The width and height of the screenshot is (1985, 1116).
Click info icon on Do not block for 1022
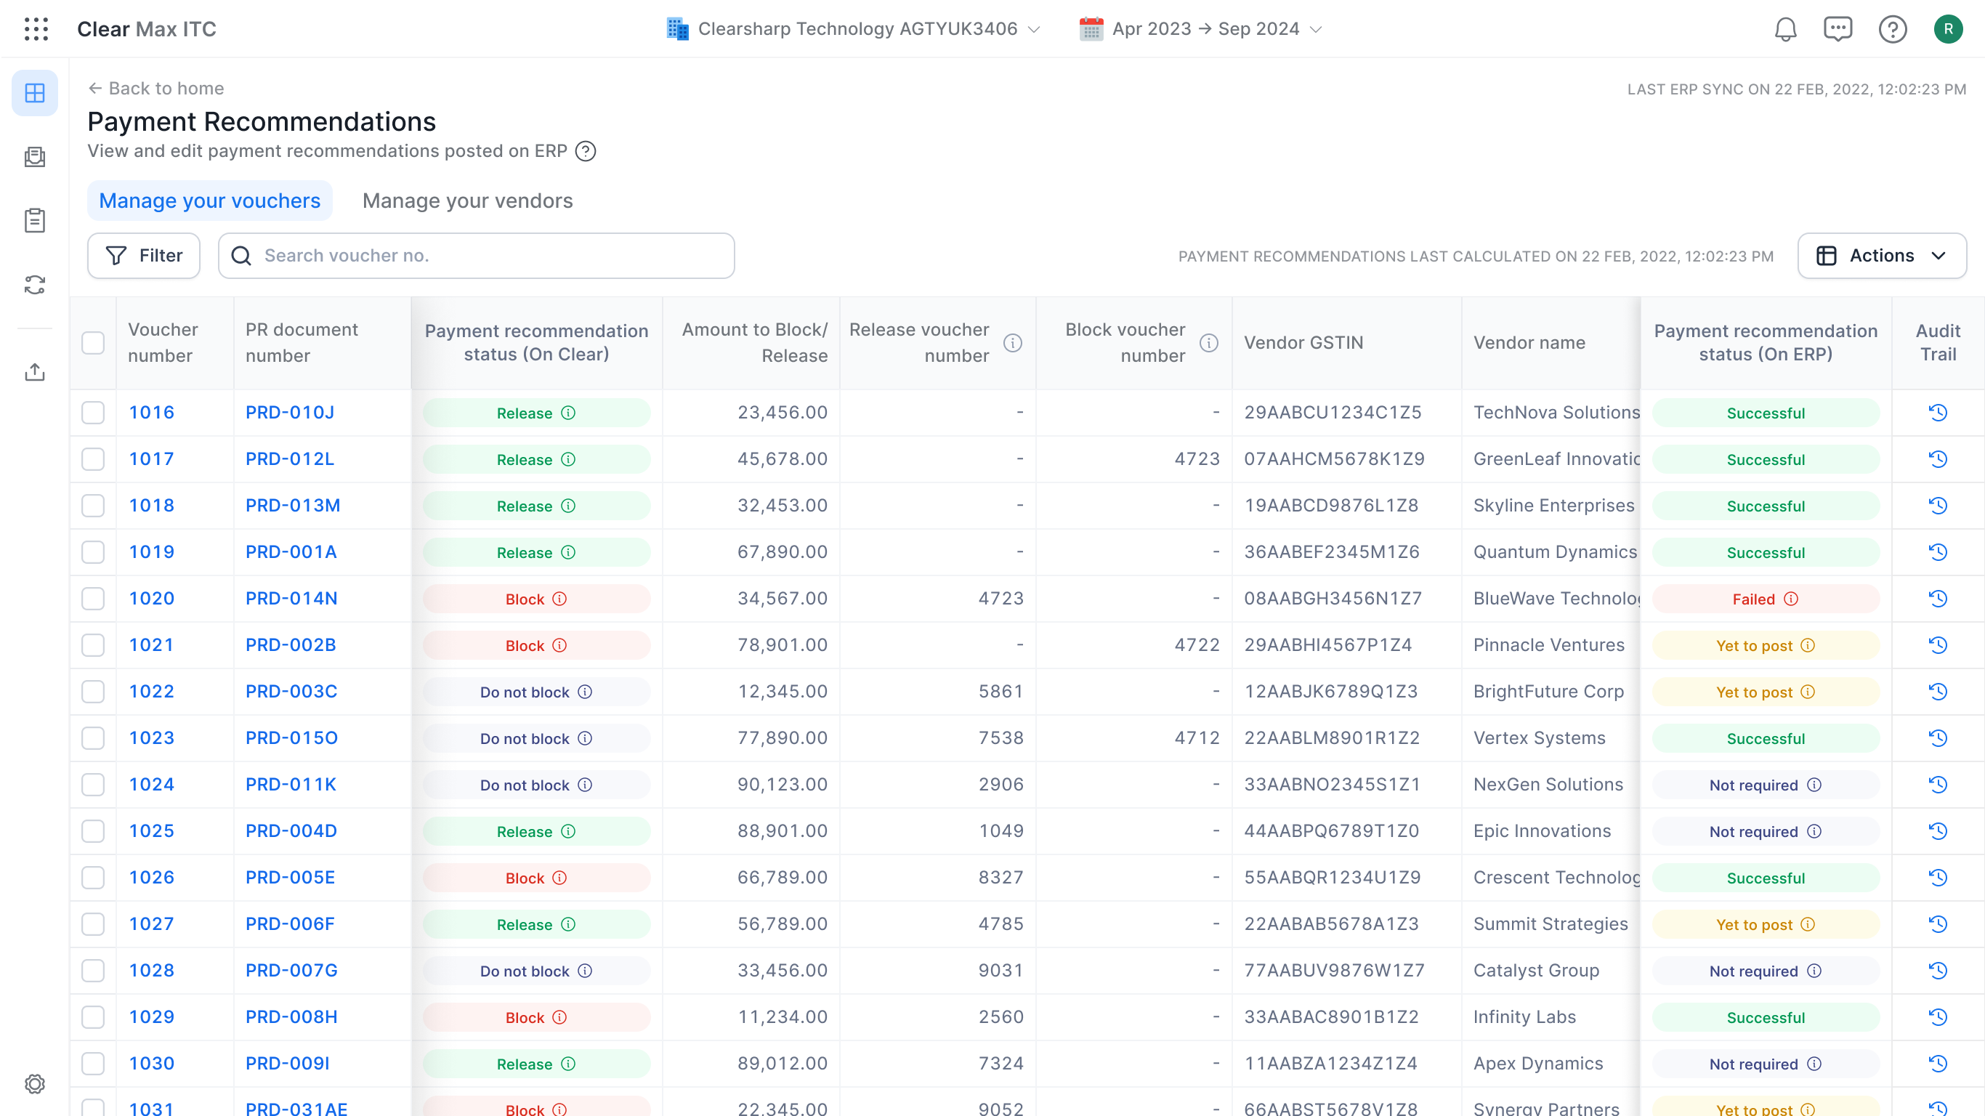tap(585, 692)
